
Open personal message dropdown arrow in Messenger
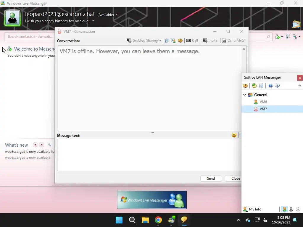click(93, 21)
